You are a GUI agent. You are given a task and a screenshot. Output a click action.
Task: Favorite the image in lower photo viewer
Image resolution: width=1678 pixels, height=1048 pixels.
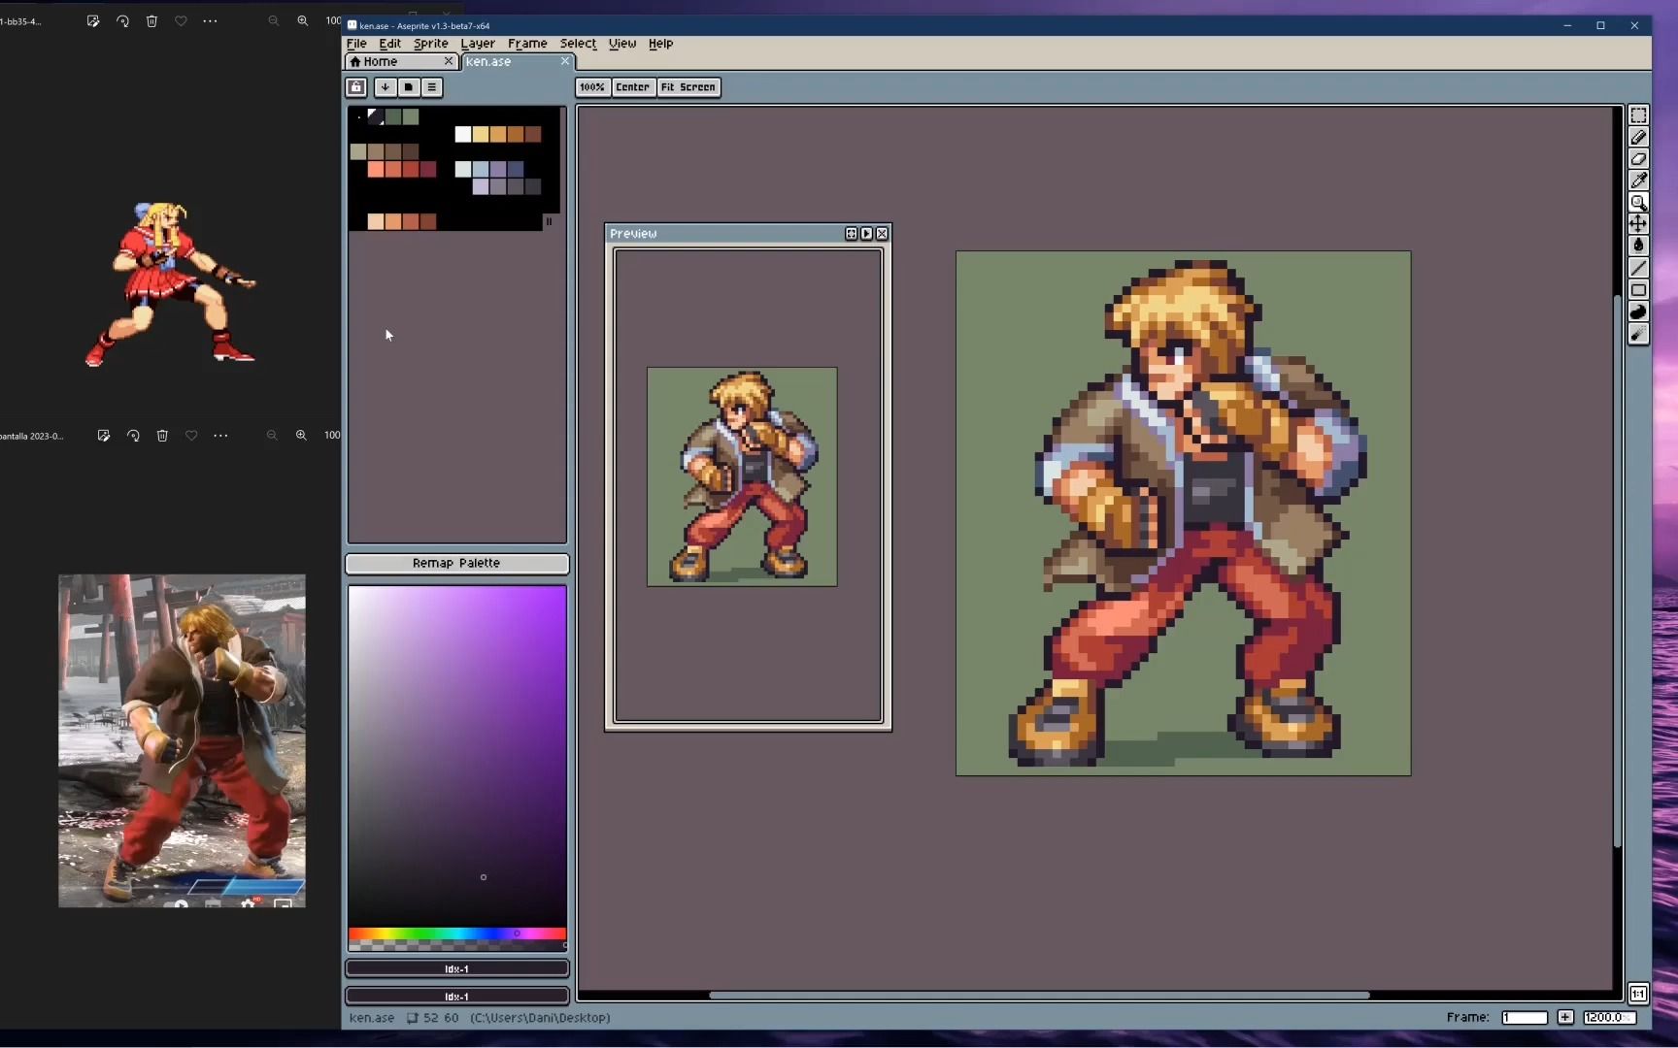(191, 436)
